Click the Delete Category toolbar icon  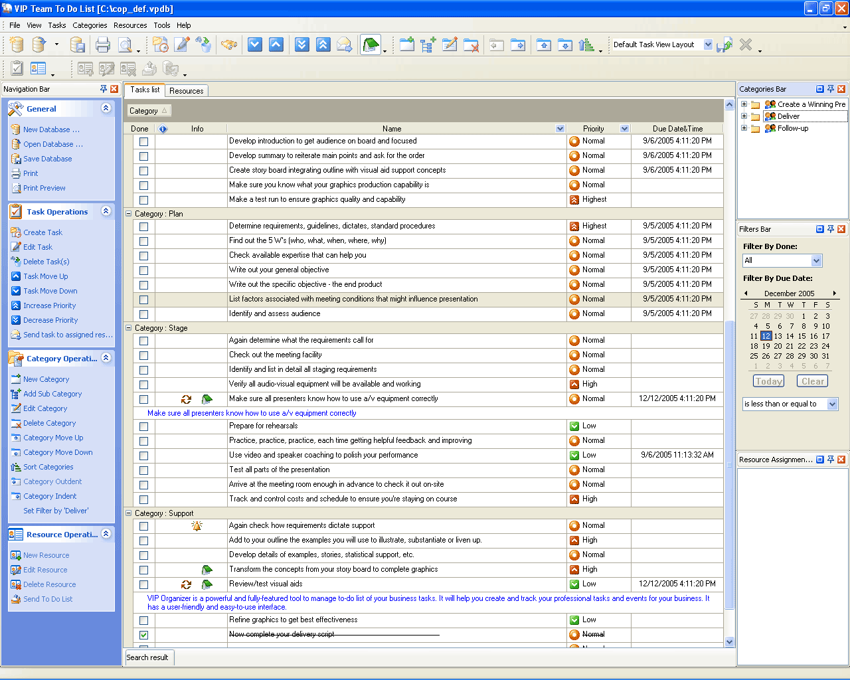point(471,45)
